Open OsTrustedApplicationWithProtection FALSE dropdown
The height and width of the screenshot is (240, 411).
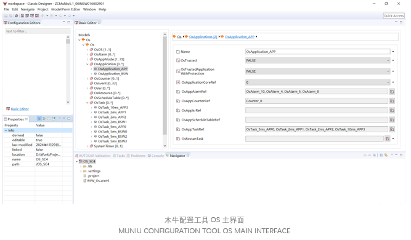388,71
